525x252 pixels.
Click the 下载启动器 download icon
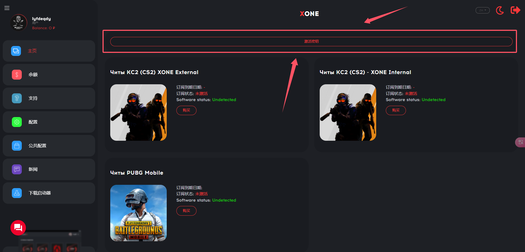(17, 193)
